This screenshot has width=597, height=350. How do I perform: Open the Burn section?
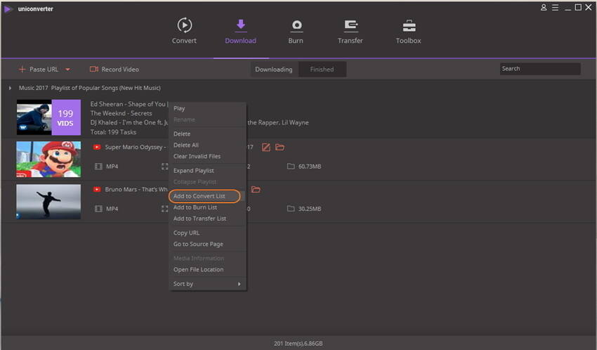296,31
